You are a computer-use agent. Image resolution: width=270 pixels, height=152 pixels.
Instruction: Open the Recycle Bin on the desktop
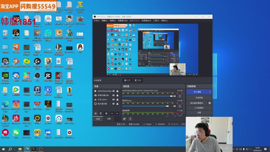click(x=5, y=34)
